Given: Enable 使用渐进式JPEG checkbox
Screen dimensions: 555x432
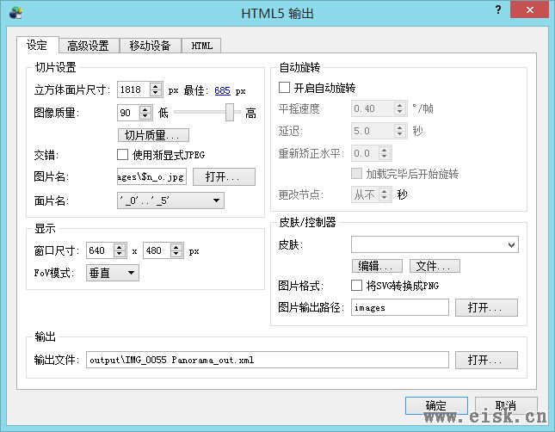Looking at the screenshot, I should pyautogui.click(x=122, y=155).
